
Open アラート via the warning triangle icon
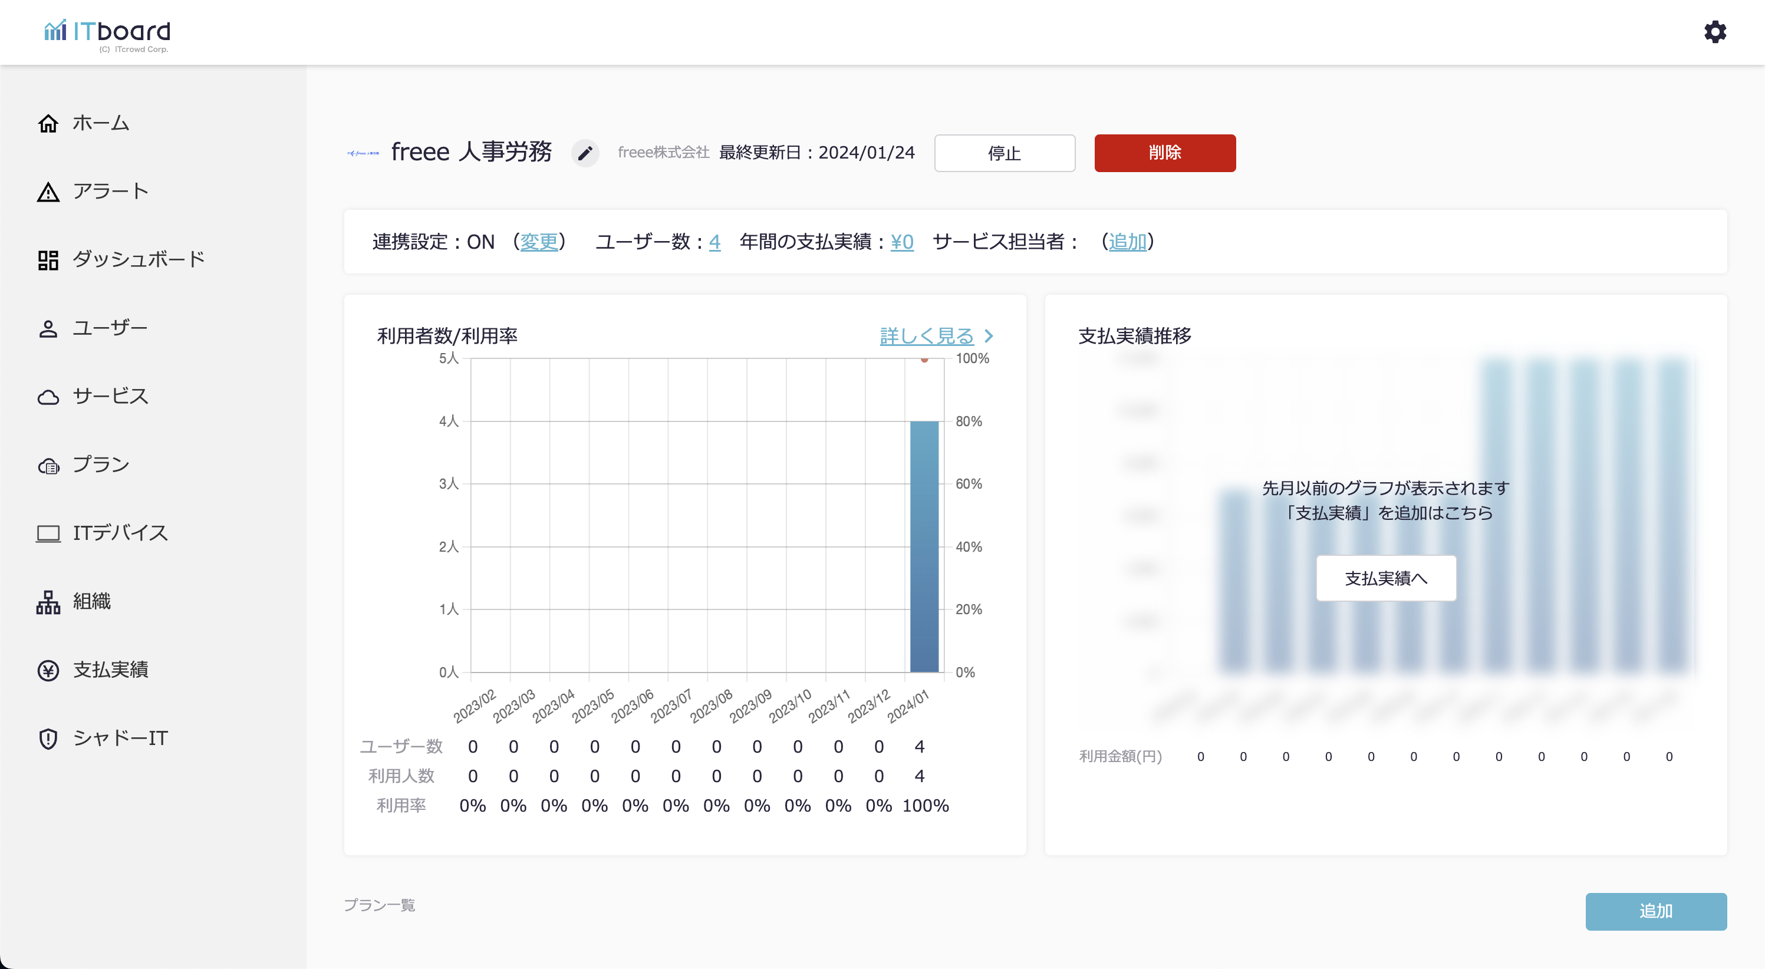[x=48, y=192]
